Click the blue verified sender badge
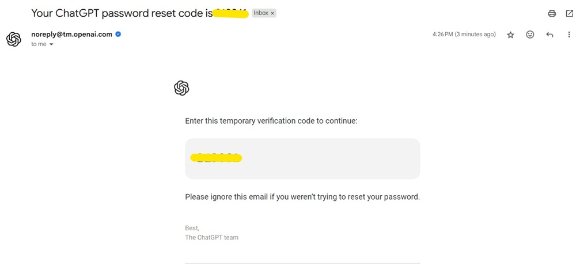This screenshot has width=576, height=270. pos(119,35)
